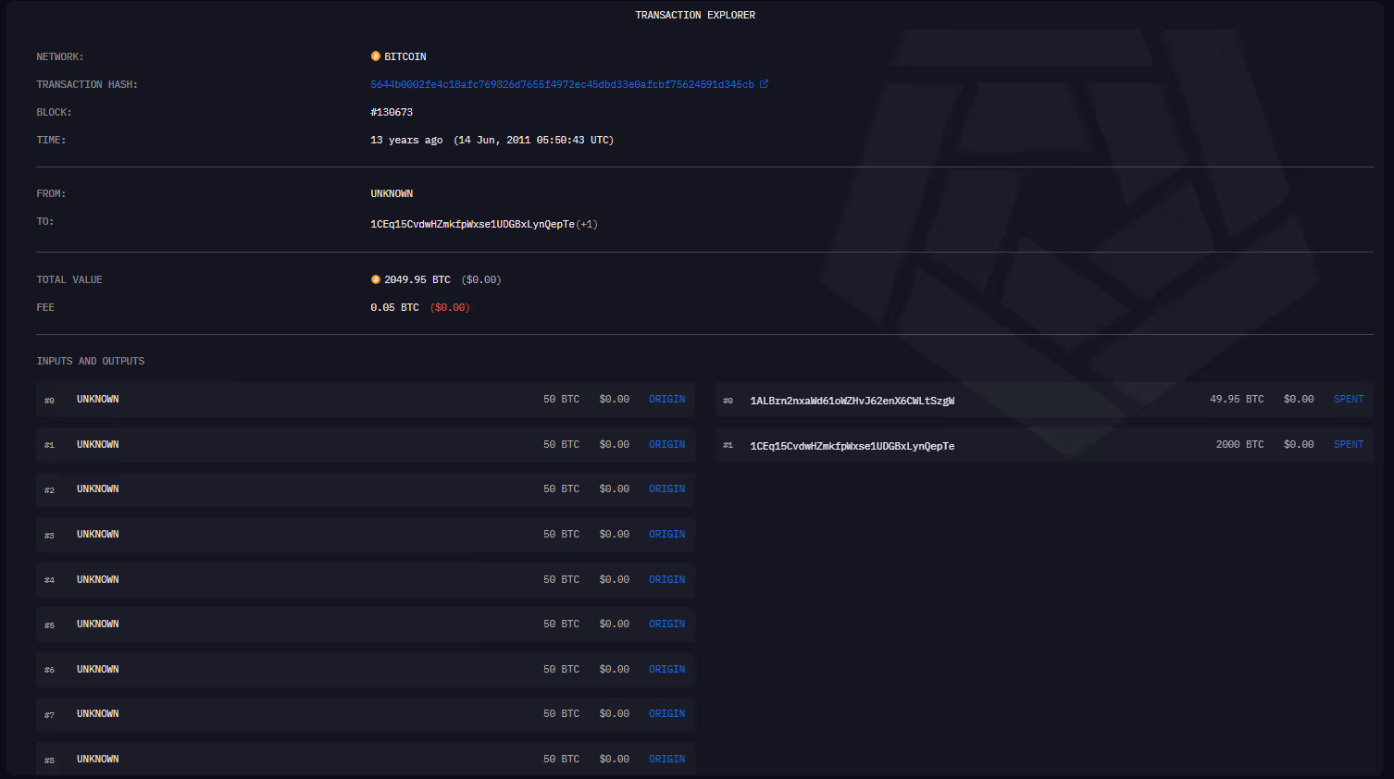The width and height of the screenshot is (1394, 779).
Task: Click output address 1ALBrn2nxaWd61oWZHvJ62enX6CWLtSzgW
Action: tap(850, 400)
